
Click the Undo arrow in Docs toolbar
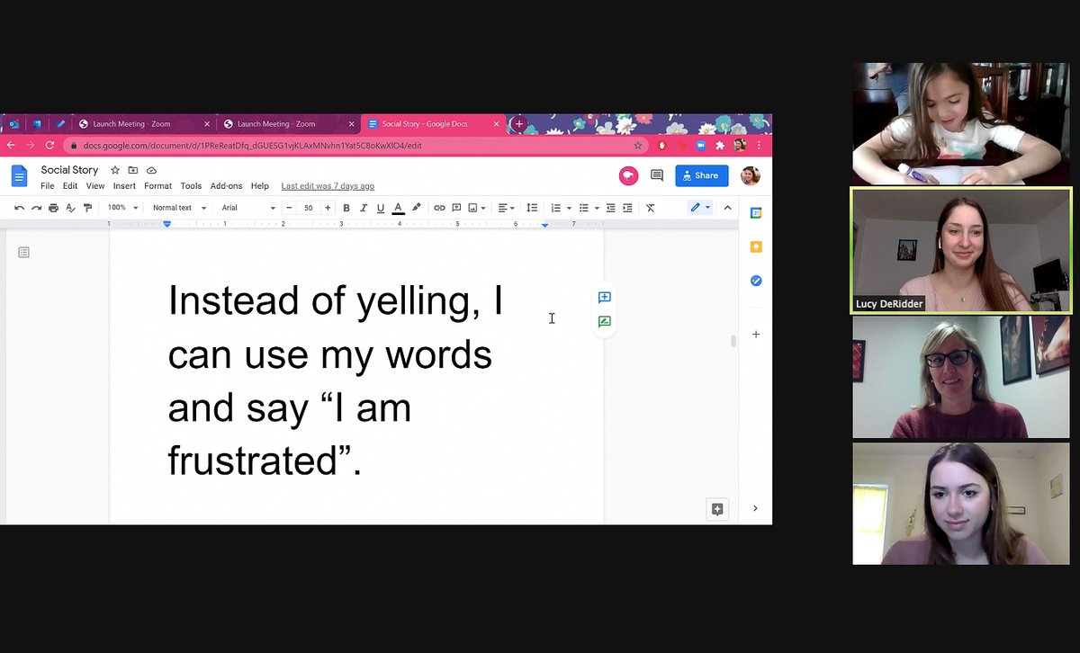pyautogui.click(x=20, y=208)
